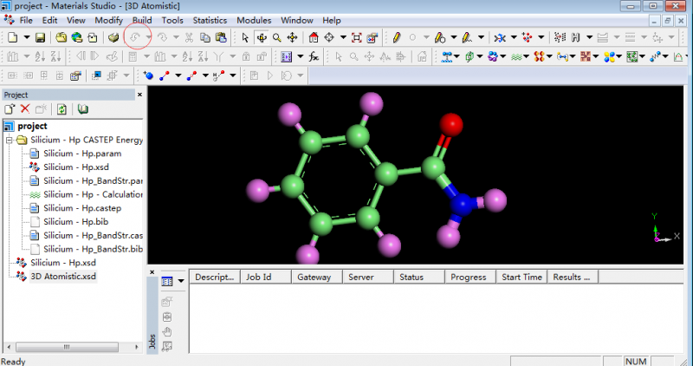Click the Copy icon in toolbar

point(204,37)
